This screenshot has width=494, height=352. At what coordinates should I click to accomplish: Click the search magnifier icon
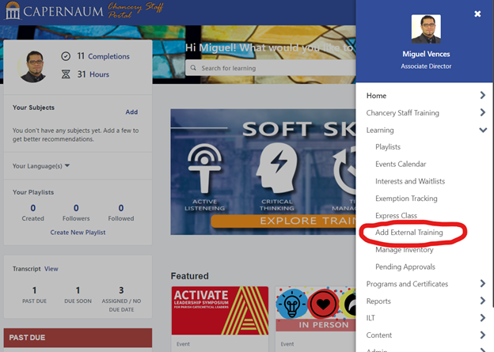(x=193, y=68)
